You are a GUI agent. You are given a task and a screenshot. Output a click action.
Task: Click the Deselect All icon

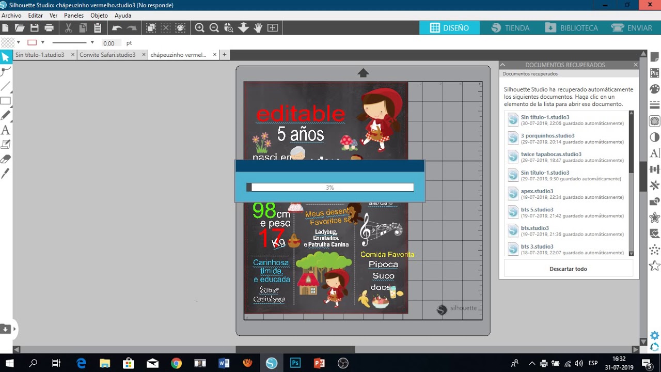[166, 28]
